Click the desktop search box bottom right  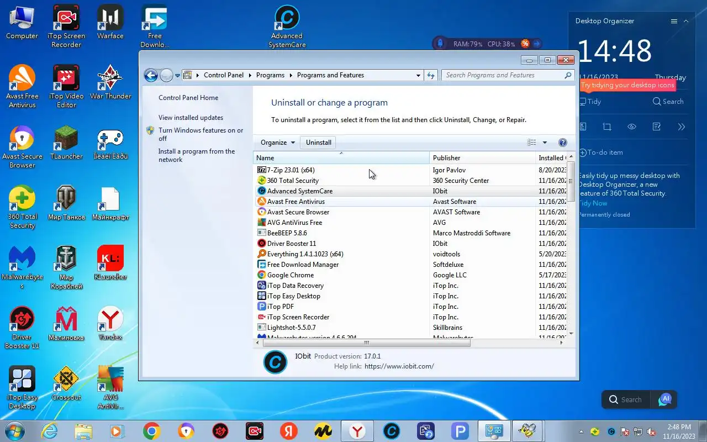click(x=626, y=399)
